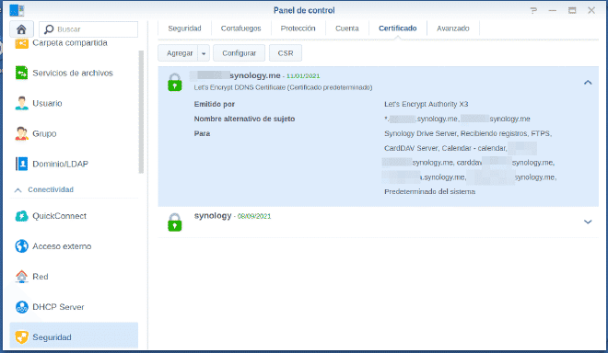Select the Seguridad shield icon
Screen dimensions: 608x353
22,337
